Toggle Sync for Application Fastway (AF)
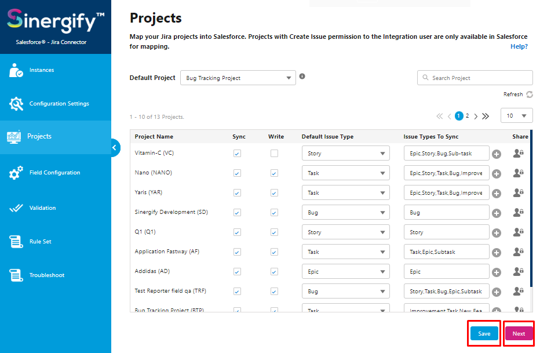The image size is (540, 353). [x=237, y=252]
